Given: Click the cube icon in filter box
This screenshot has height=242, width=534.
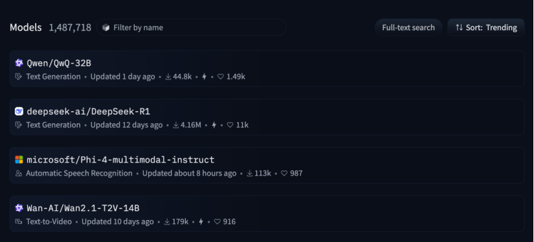Looking at the screenshot, I should 106,28.
